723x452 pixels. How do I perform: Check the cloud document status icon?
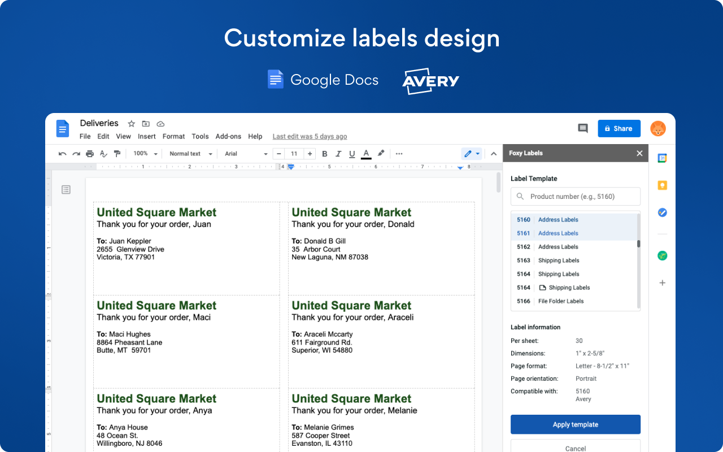coord(160,123)
